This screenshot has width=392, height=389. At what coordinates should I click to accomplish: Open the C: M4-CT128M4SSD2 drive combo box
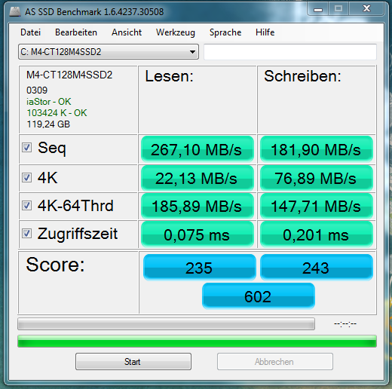(109, 52)
